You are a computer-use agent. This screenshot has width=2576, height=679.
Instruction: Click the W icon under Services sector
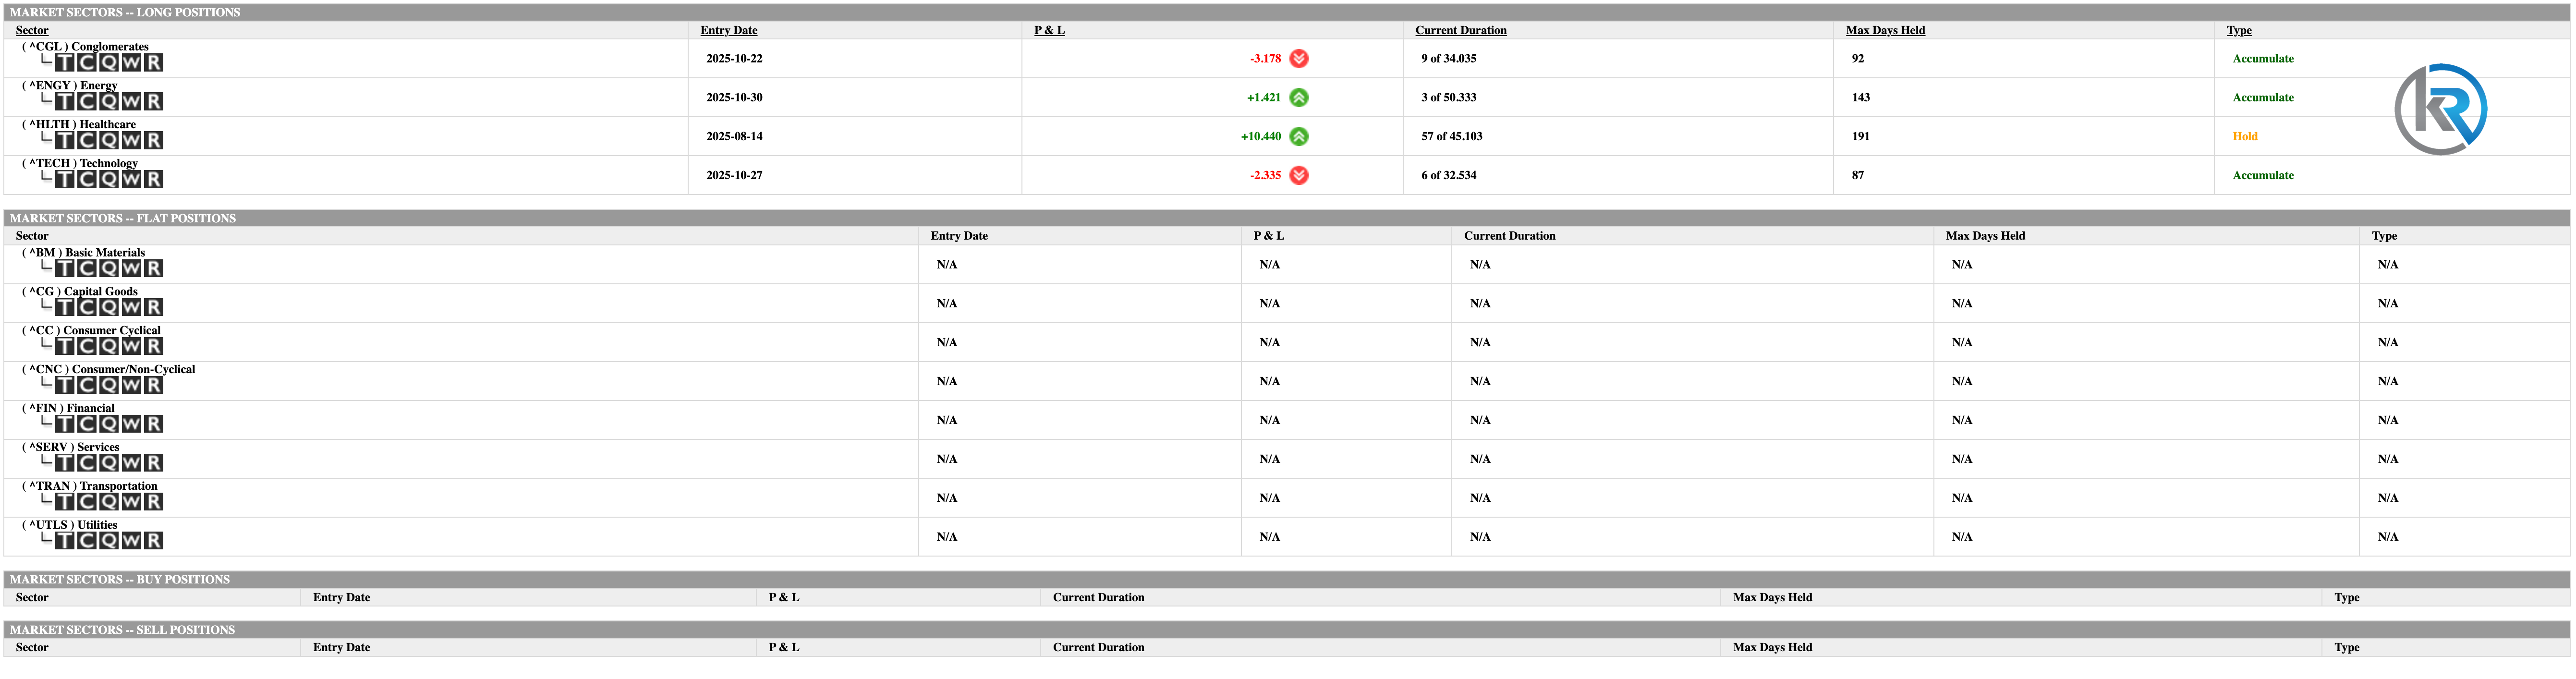pos(131,463)
